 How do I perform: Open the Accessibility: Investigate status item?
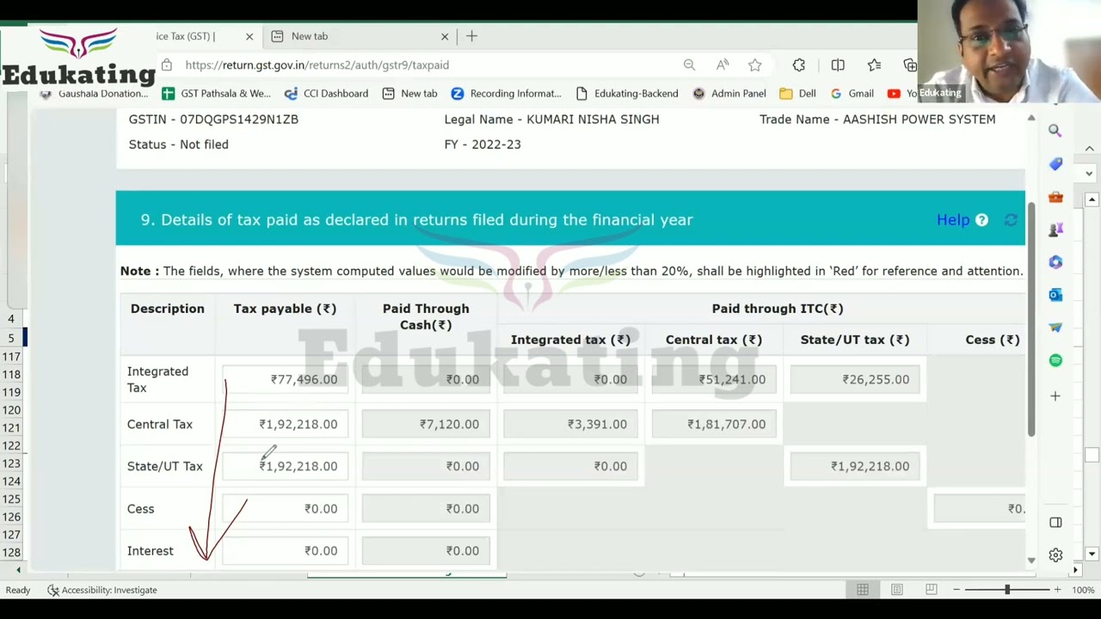click(x=101, y=590)
